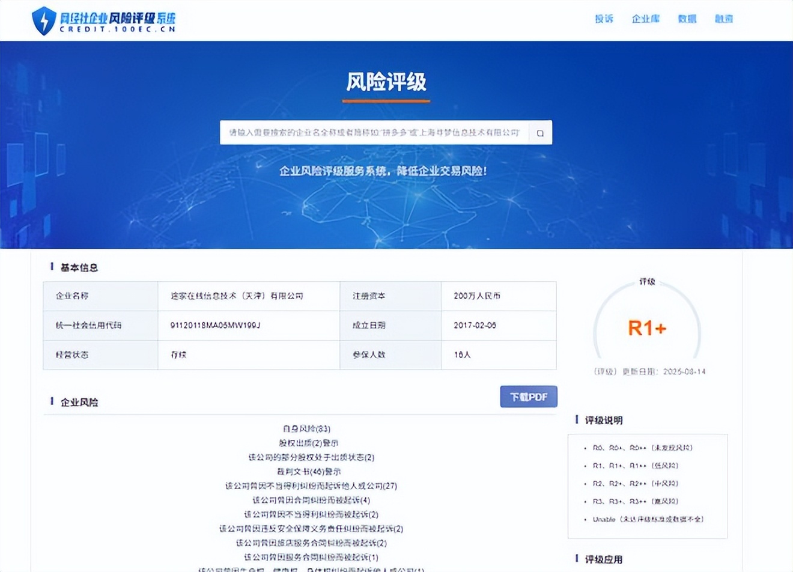Open the 企业库 navigation item
The height and width of the screenshot is (572, 793).
pyautogui.click(x=645, y=19)
